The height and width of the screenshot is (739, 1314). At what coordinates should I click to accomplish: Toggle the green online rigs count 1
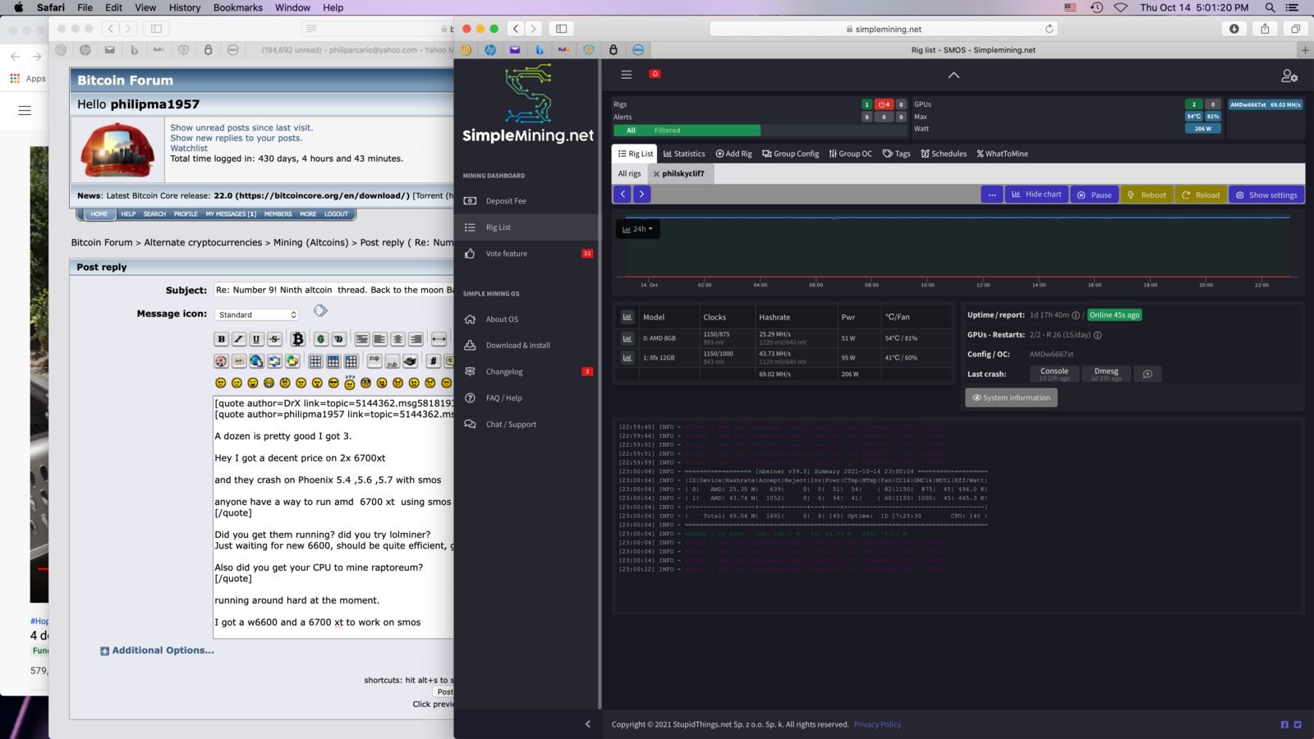pos(866,104)
